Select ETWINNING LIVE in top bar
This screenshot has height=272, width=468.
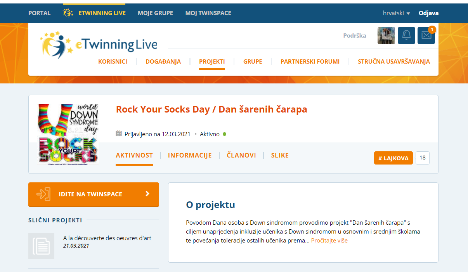coord(94,13)
